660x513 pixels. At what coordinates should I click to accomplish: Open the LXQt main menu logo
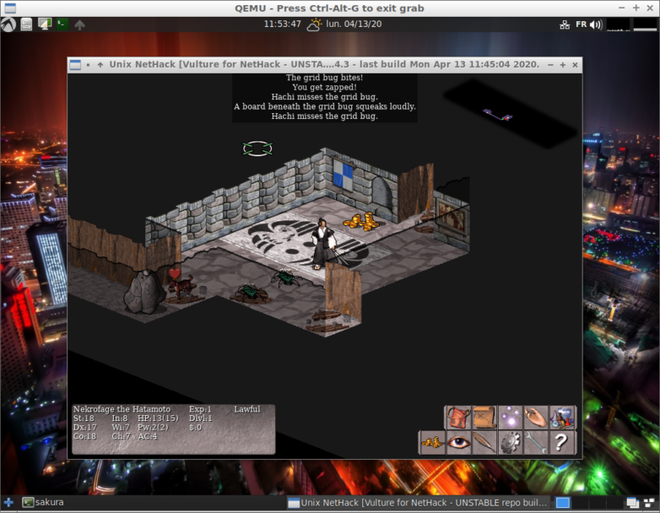point(8,24)
